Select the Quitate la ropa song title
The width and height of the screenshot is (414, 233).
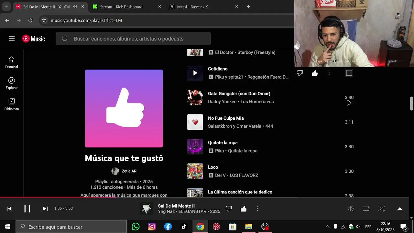tap(223, 143)
